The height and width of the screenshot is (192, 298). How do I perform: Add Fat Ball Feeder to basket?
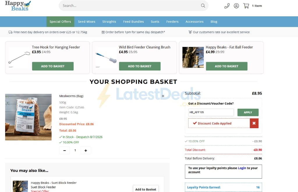(226, 66)
